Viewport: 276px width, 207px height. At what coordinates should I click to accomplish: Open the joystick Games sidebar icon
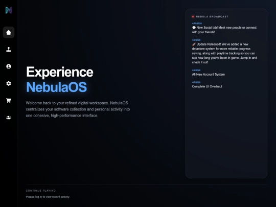point(9,50)
